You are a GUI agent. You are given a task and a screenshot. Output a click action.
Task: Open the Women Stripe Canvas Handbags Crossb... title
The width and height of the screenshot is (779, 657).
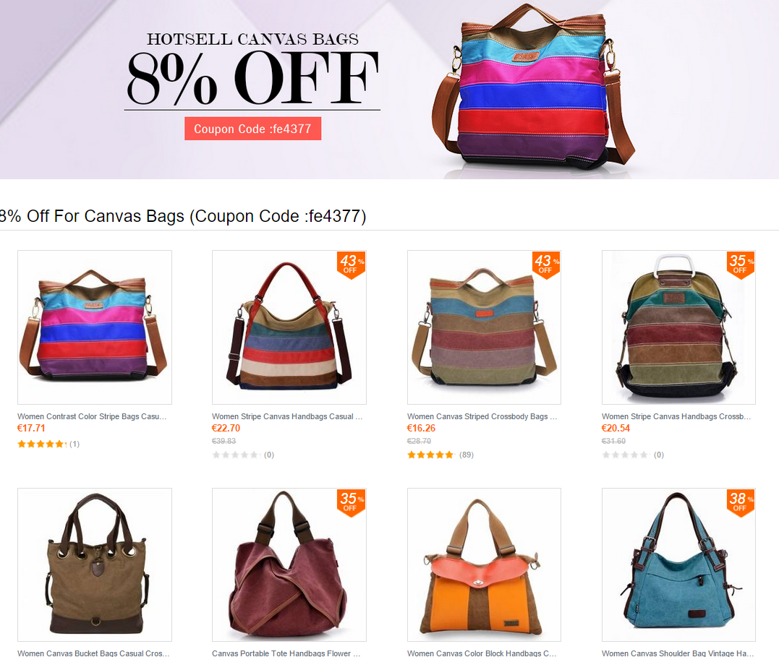pos(676,416)
